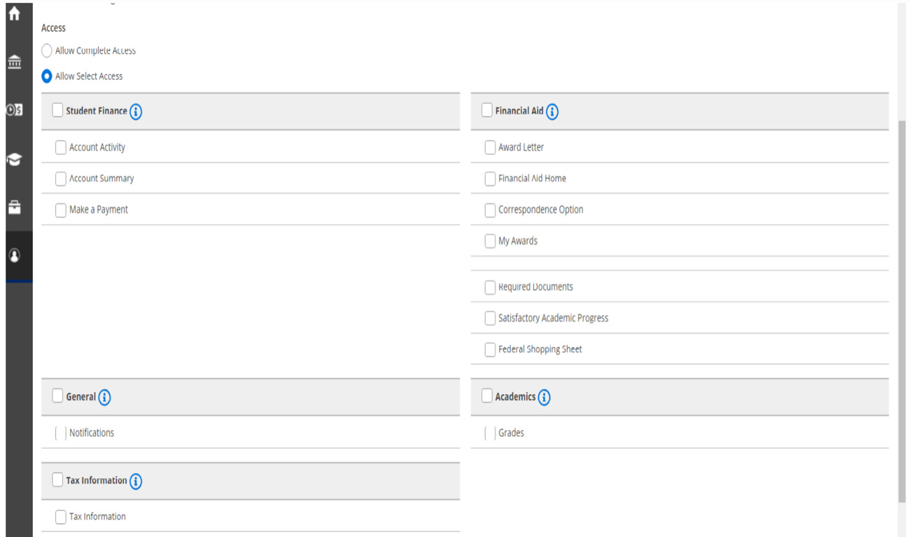Check the Account Summary checkbox
This screenshot has width=911, height=537.
pyautogui.click(x=61, y=179)
